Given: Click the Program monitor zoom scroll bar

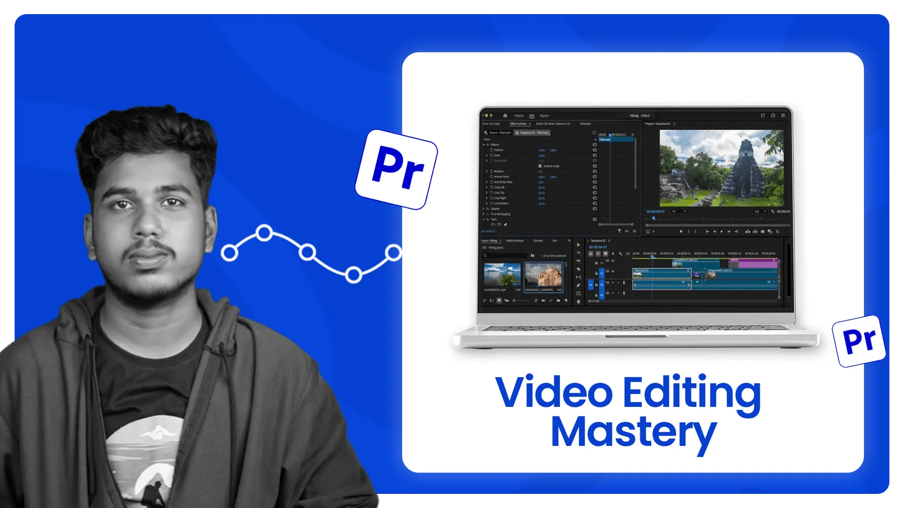Looking at the screenshot, I should (718, 225).
